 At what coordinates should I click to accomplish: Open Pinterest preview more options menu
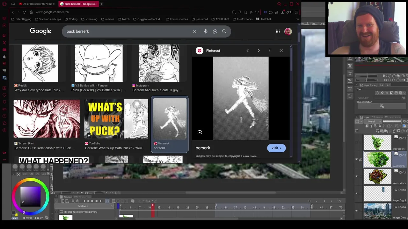(270, 51)
